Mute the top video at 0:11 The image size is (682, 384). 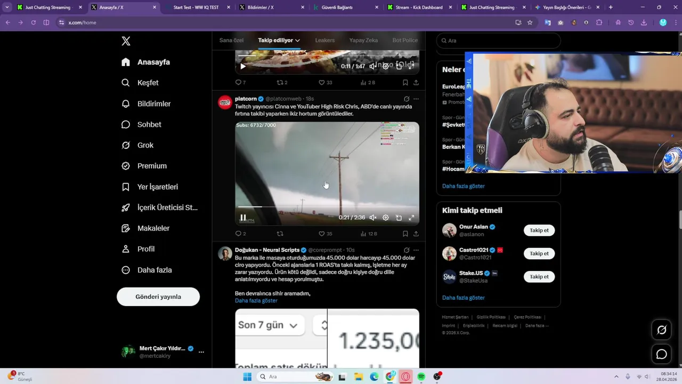[372, 66]
